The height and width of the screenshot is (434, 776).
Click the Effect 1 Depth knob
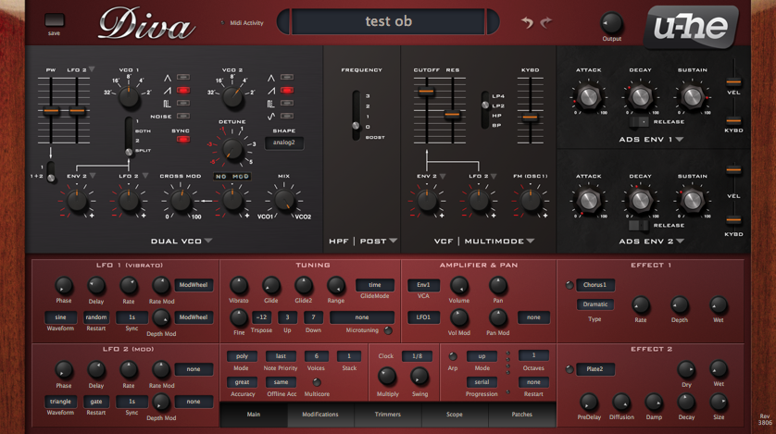[x=680, y=305]
